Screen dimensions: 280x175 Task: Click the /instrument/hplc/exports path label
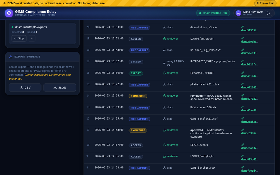point(31,27)
